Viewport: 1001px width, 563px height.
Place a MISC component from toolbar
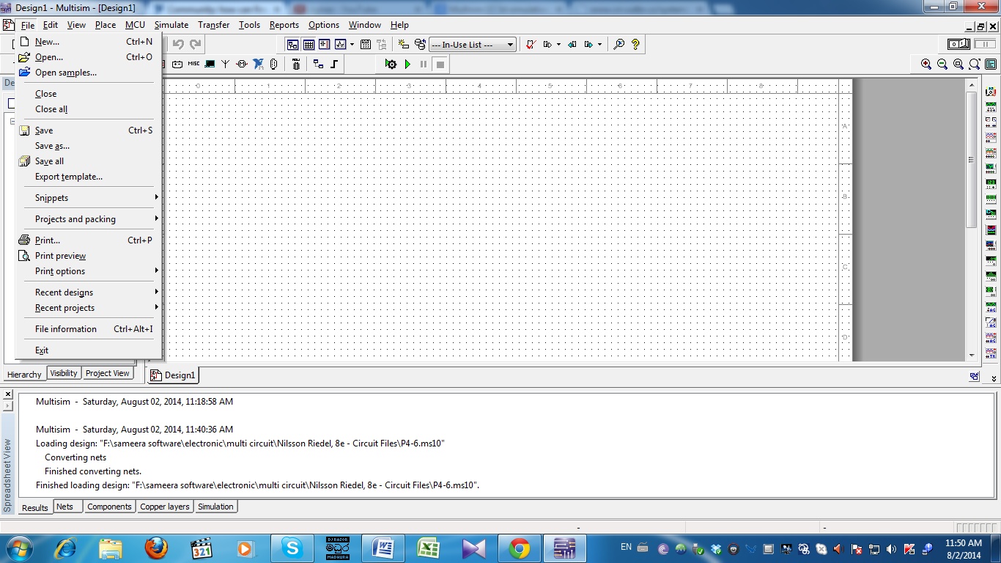click(x=193, y=64)
